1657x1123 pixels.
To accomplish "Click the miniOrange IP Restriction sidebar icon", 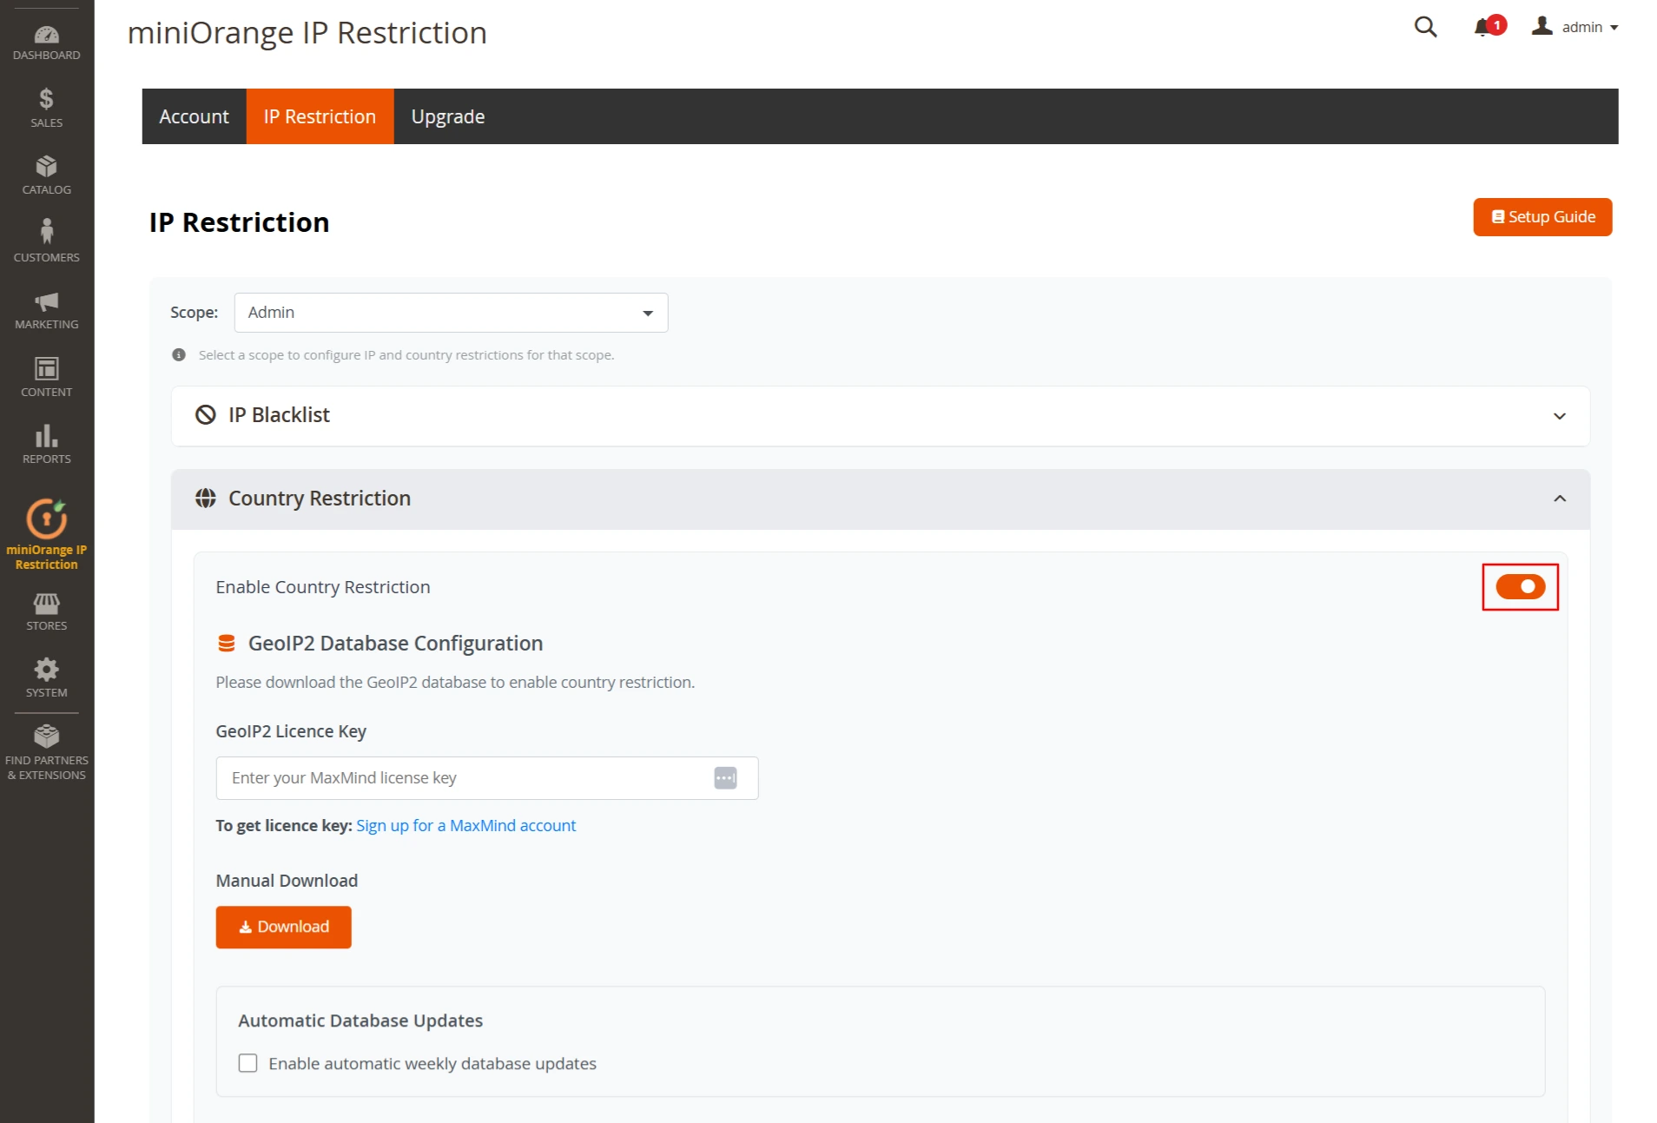I will click(x=46, y=519).
